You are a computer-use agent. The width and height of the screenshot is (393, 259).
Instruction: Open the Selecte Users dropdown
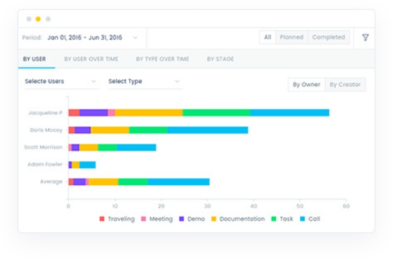tap(61, 81)
